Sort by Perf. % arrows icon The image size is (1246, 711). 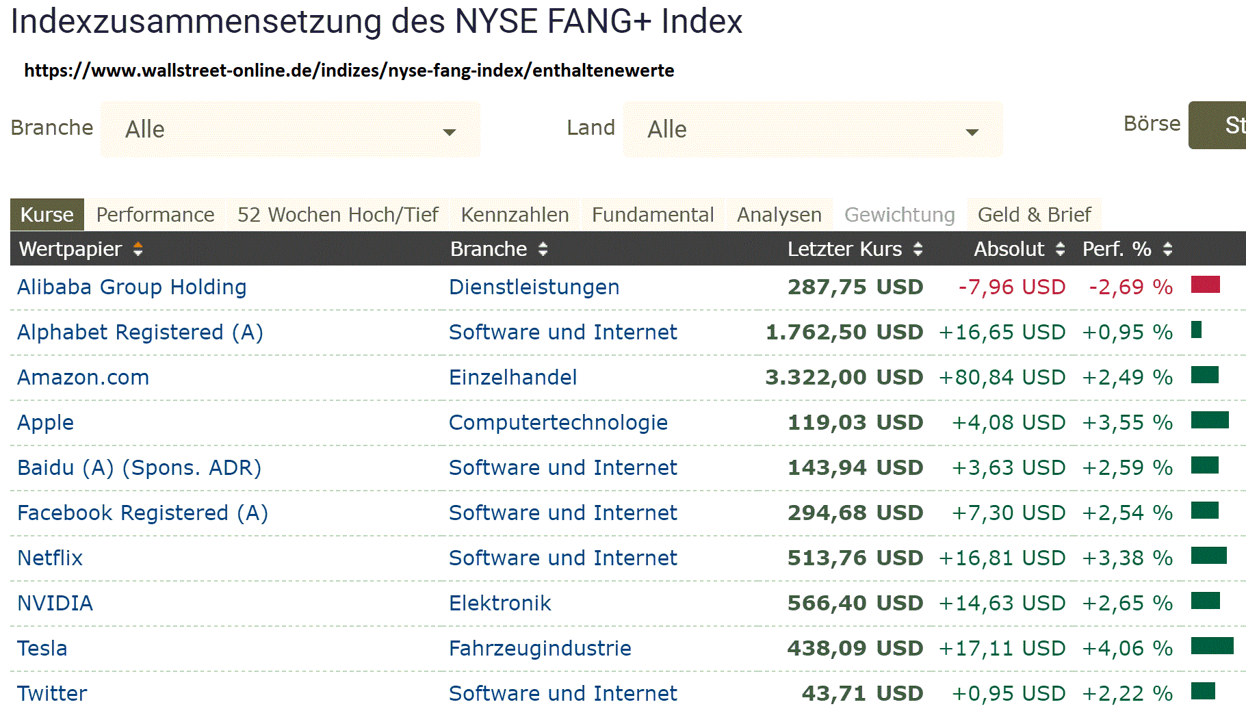(1167, 249)
